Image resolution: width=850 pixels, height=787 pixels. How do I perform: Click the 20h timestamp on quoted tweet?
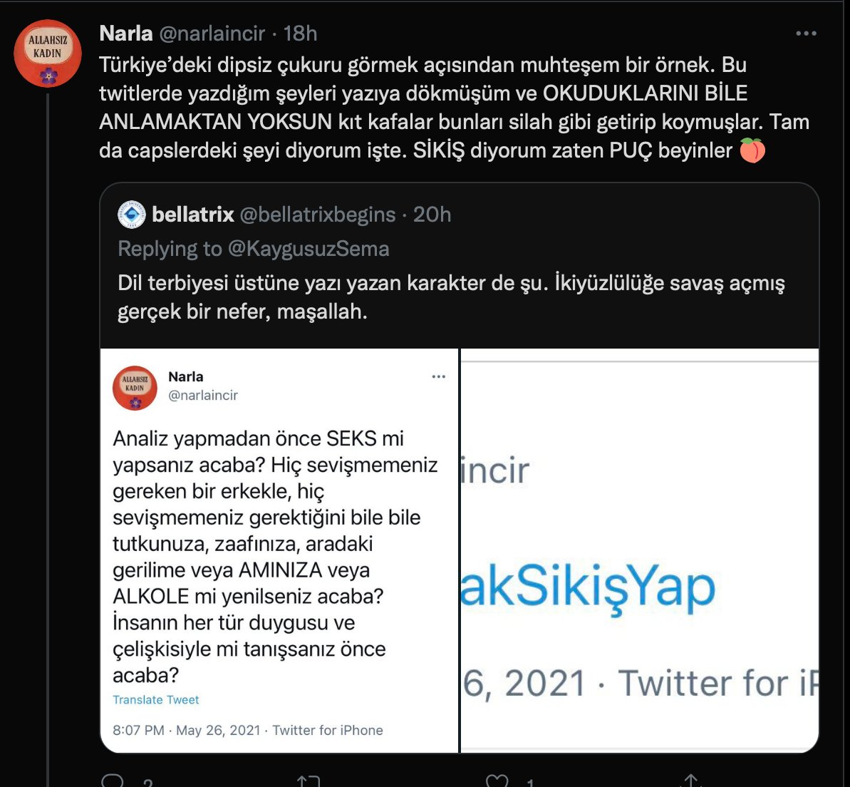(x=432, y=215)
